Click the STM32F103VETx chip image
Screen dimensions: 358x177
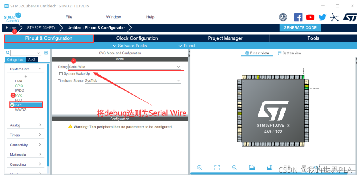[x=273, y=111]
